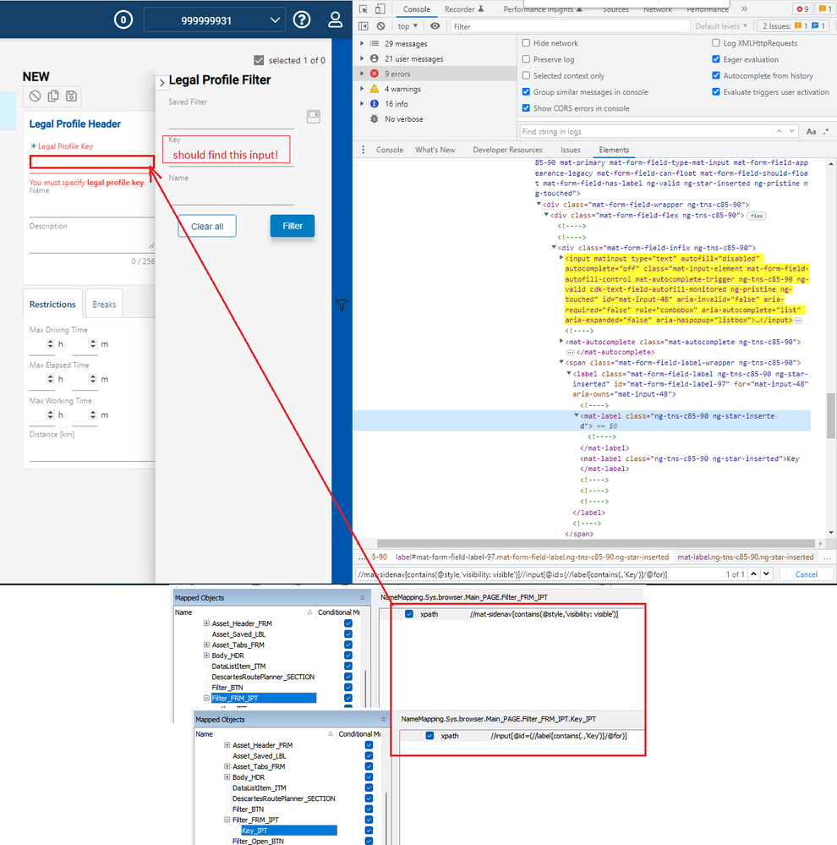Click the Legal Profile Key input field
The image size is (837, 845).
tap(92, 162)
